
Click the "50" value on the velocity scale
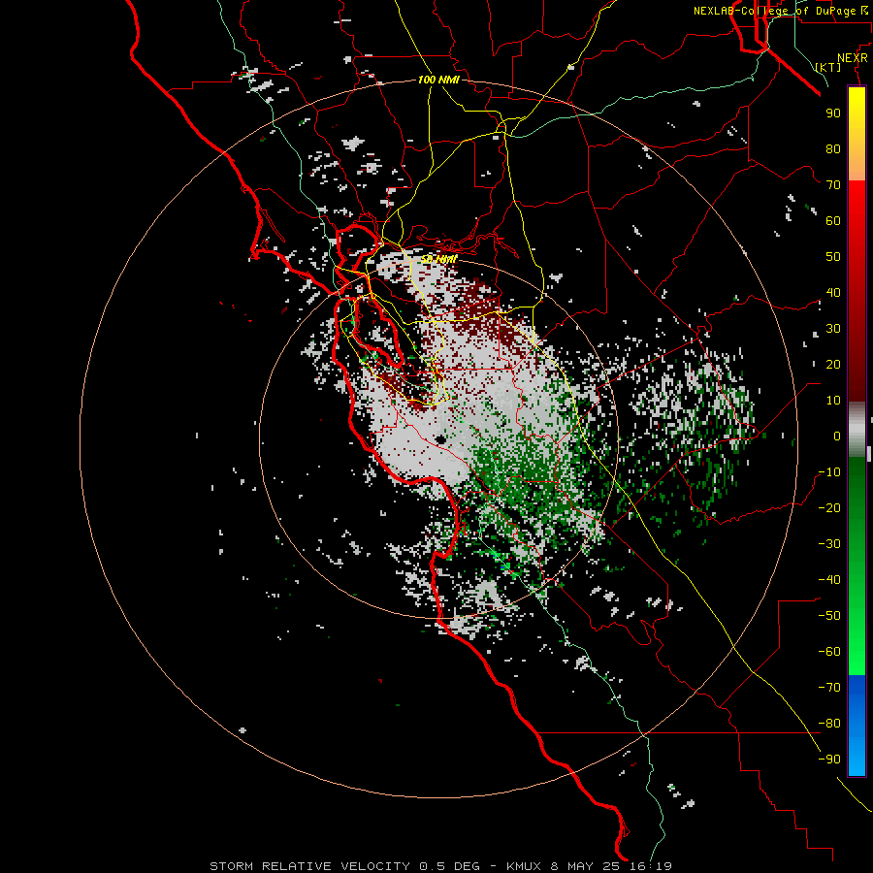833,257
